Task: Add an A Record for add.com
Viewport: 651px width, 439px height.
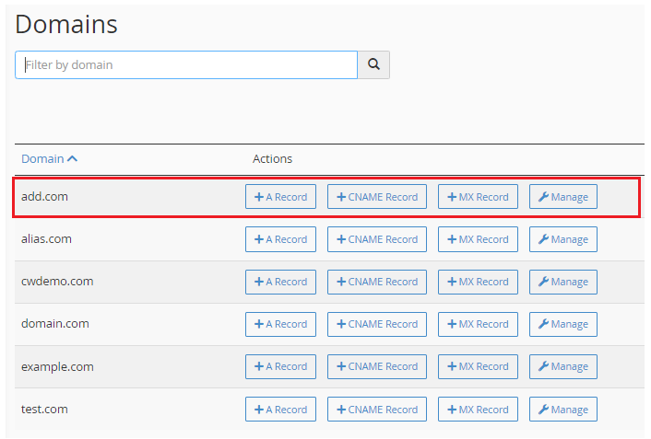Action: pos(280,197)
